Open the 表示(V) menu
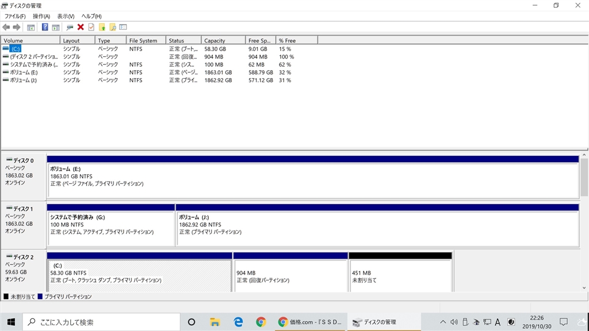589x331 pixels. [x=66, y=16]
